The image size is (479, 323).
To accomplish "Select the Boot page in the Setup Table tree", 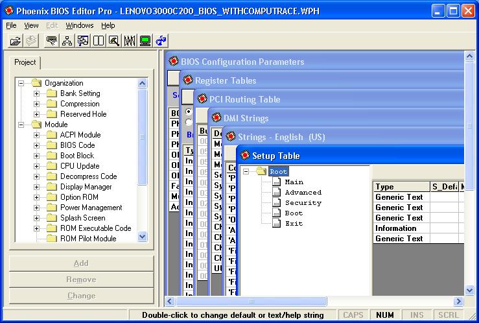I will (x=294, y=213).
